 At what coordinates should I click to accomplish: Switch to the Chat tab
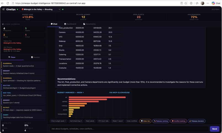54,24
